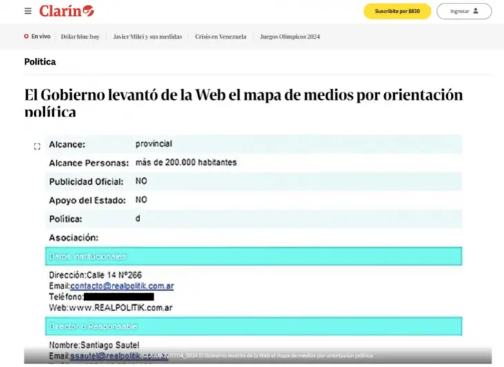
Task: Select the 'Apoyo del Estado:' label
Action: pyautogui.click(x=87, y=200)
